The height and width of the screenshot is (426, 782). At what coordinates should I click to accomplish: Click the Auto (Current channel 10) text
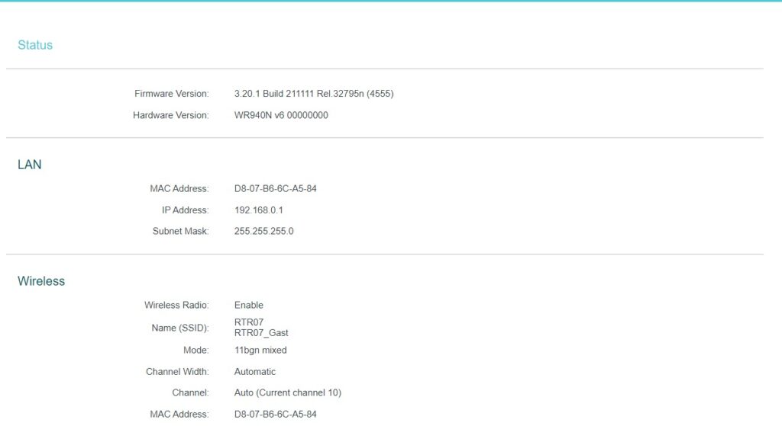point(287,393)
